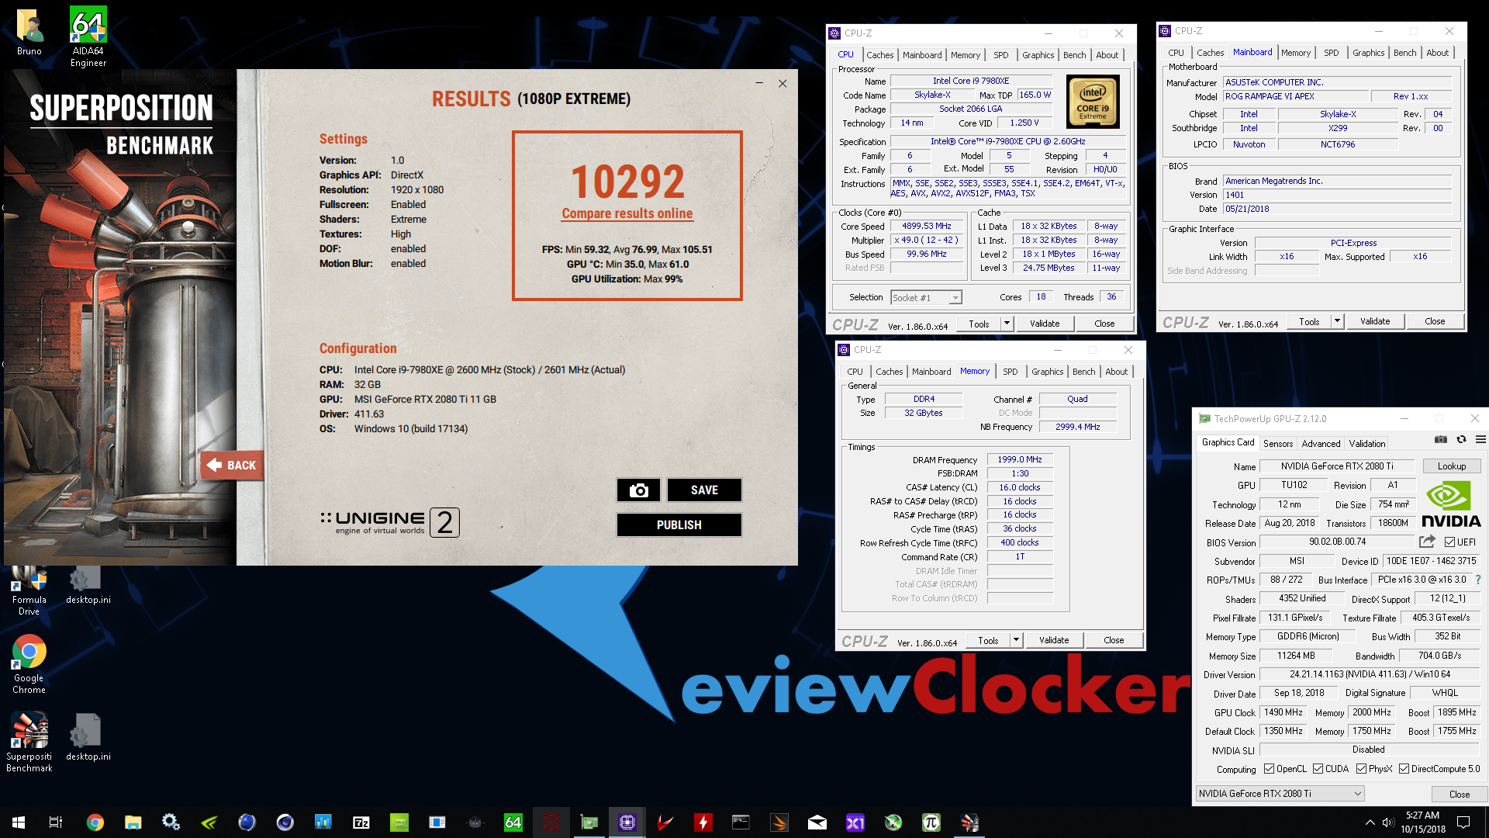
Task: Open Google Chrome desktop shortcut
Action: coord(29,664)
